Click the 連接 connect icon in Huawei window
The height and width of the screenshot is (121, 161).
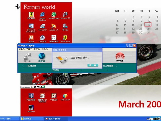[x=27, y=57]
